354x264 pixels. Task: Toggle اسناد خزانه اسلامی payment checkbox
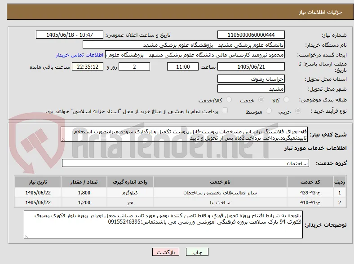click(x=225, y=110)
